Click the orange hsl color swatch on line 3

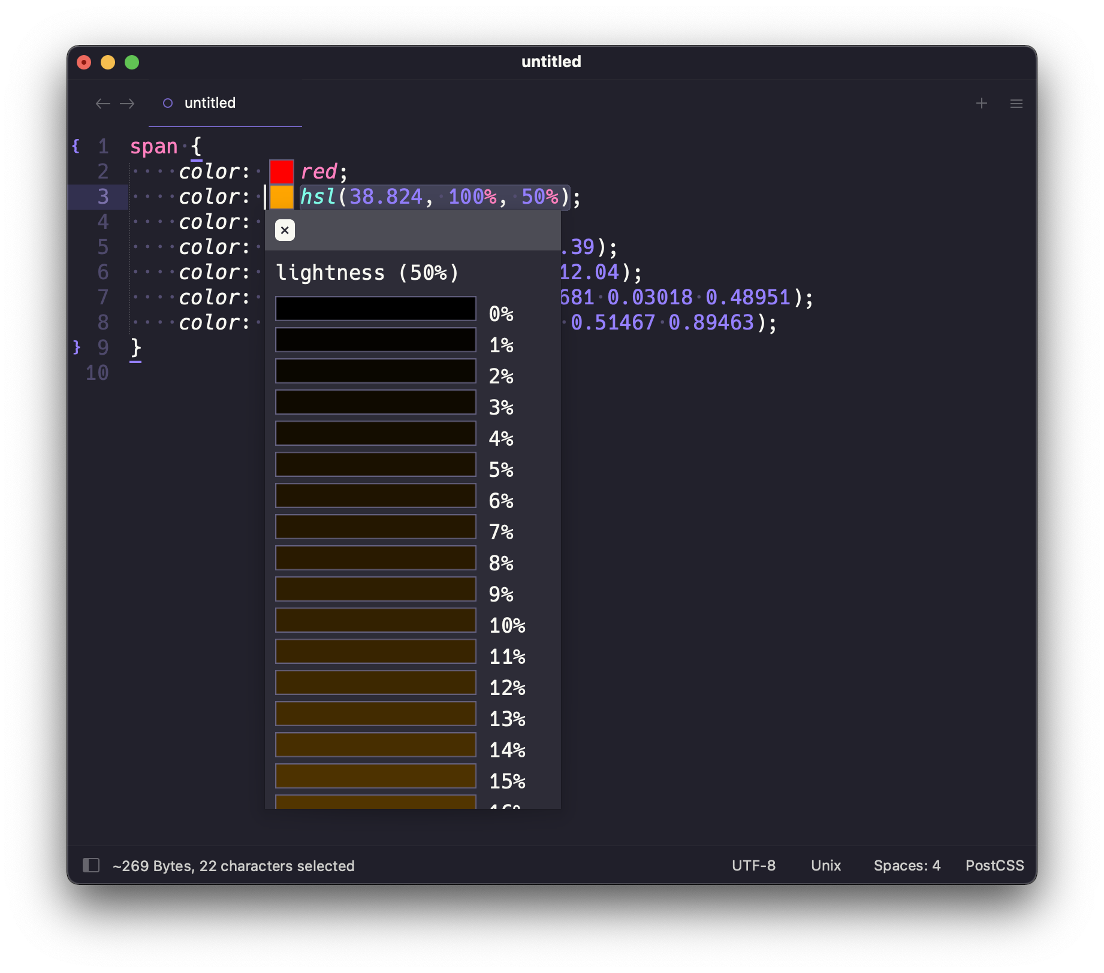(282, 197)
